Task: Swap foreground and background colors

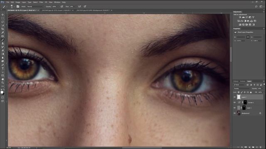Action: 4,89
